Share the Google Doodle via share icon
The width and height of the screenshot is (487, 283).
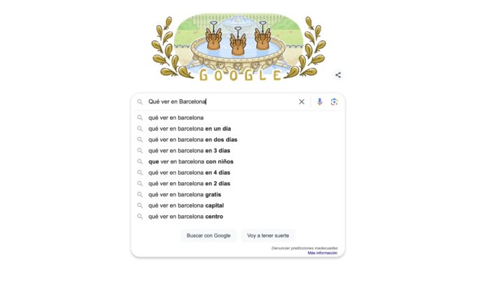point(338,75)
